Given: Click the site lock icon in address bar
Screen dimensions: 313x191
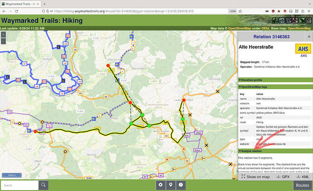Looking at the screenshot, I should click(48, 11).
